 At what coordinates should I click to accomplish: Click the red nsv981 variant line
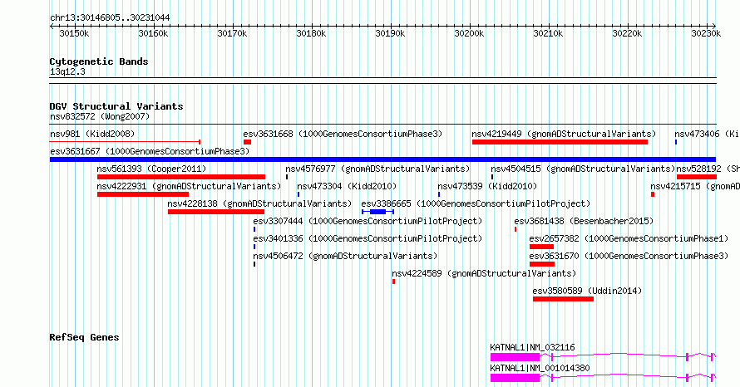(x=125, y=141)
